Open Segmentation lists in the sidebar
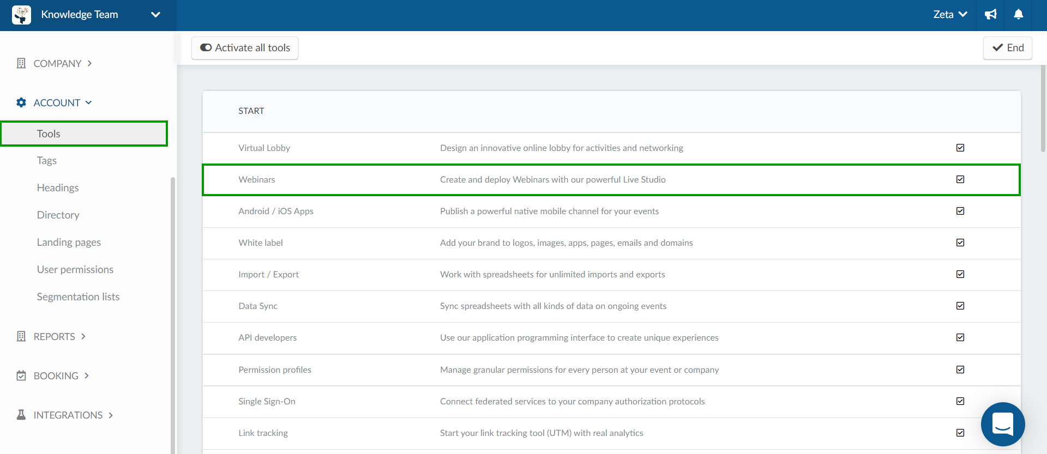Image resolution: width=1047 pixels, height=454 pixels. click(x=78, y=296)
